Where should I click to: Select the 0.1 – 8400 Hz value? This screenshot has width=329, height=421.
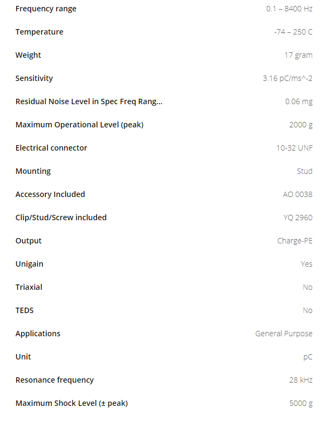289,9
